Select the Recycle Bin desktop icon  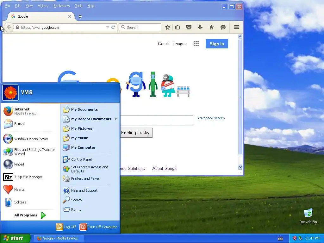308,216
